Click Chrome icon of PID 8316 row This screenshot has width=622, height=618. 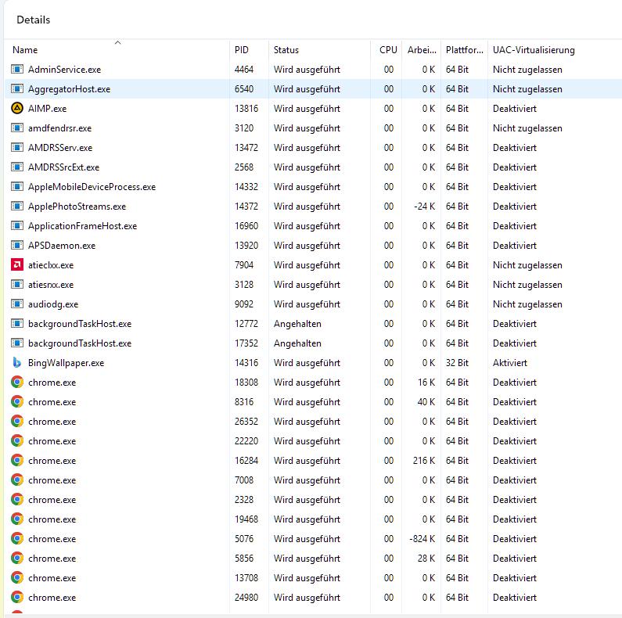coord(17,402)
